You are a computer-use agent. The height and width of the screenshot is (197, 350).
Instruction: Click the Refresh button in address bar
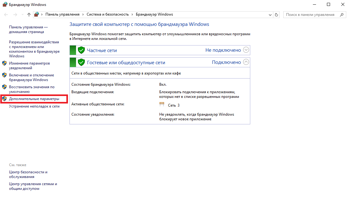click(x=276, y=15)
